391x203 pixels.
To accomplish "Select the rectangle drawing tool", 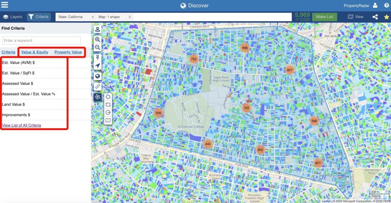I will coord(108,104).
